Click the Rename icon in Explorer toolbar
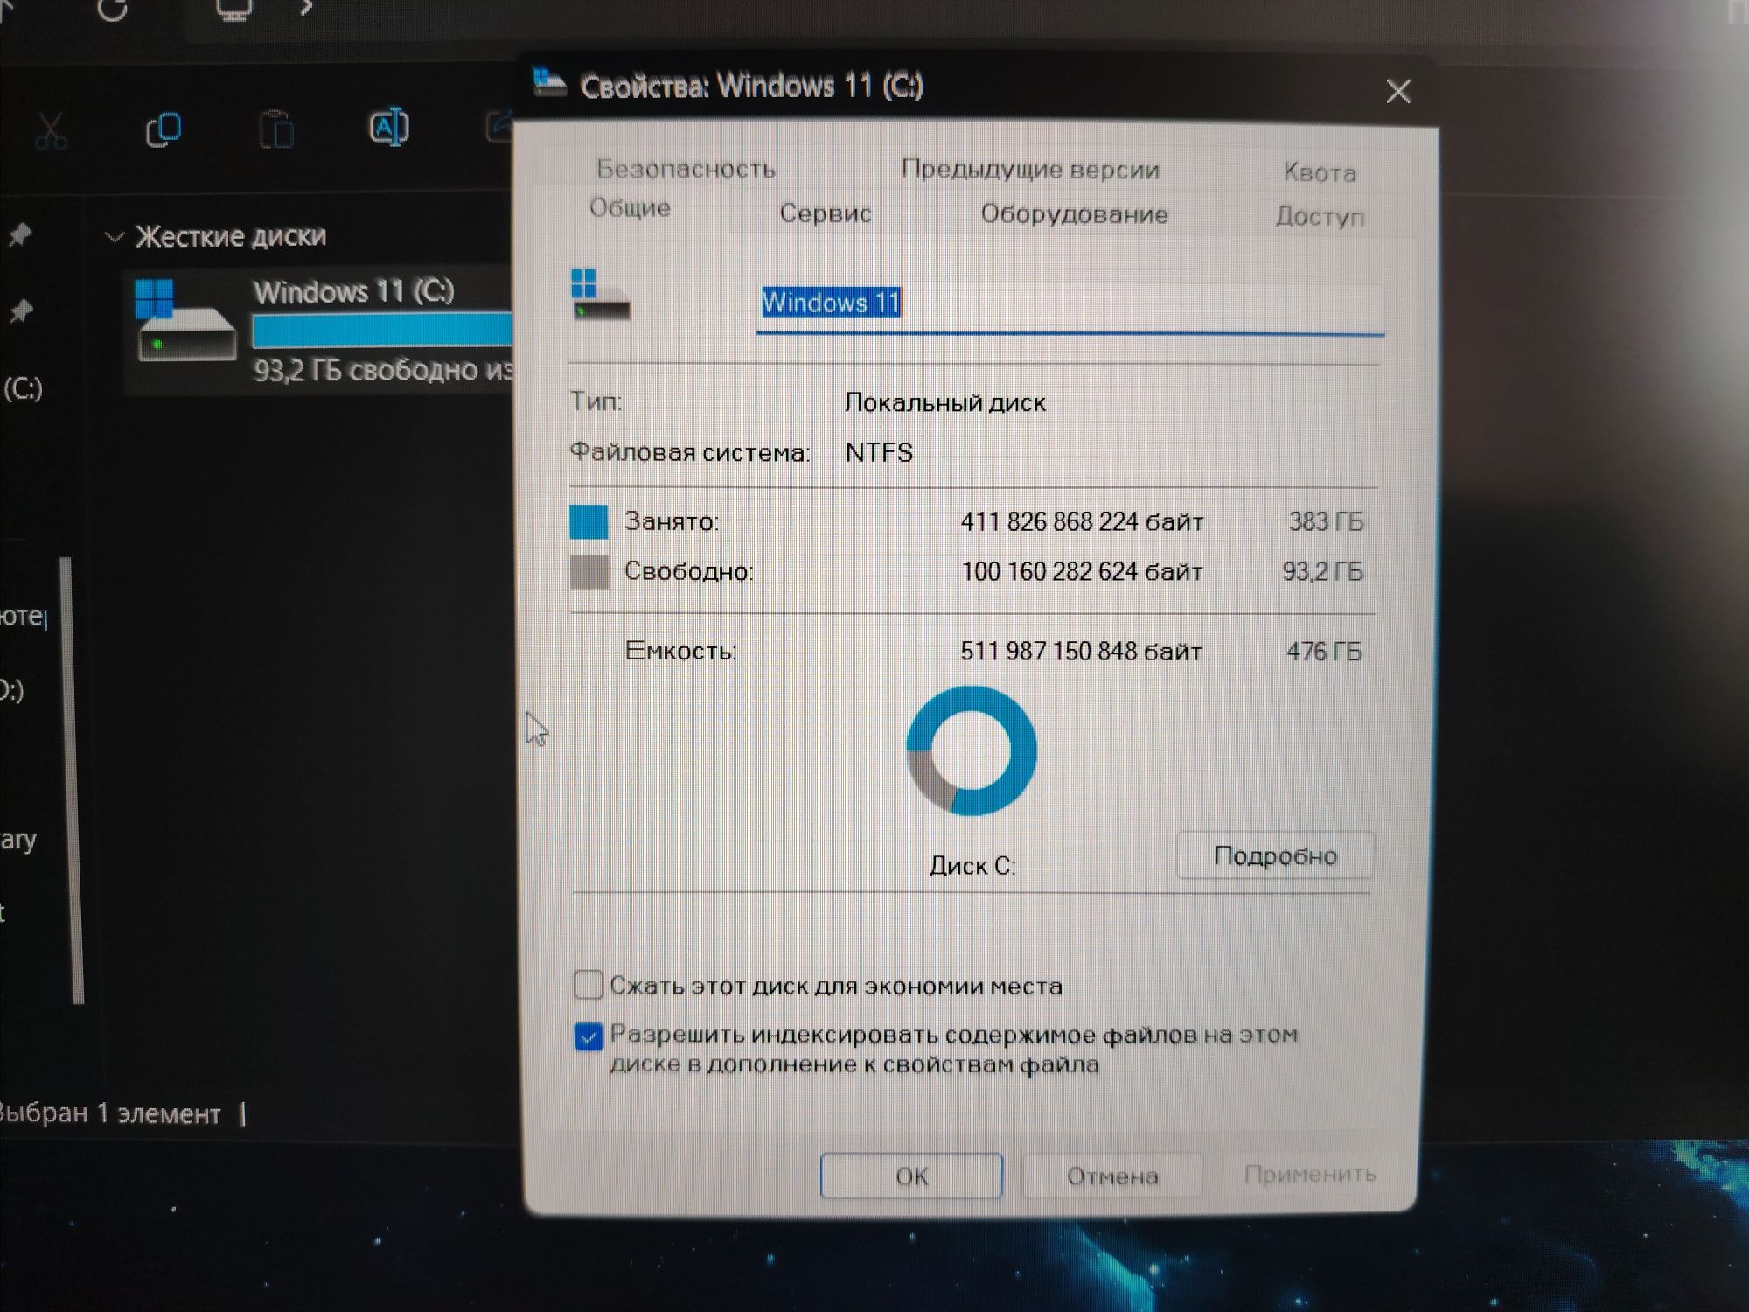Viewport: 1749px width, 1312px height. [388, 128]
